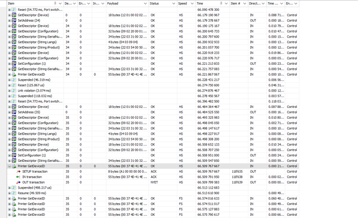Expand the Suspended (498.217 us) row

coord(9,187)
